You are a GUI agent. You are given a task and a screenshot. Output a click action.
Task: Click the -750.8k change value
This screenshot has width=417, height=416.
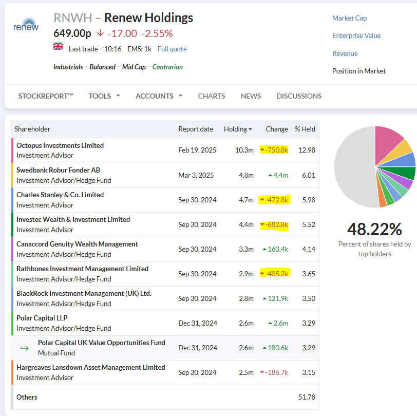pos(274,150)
